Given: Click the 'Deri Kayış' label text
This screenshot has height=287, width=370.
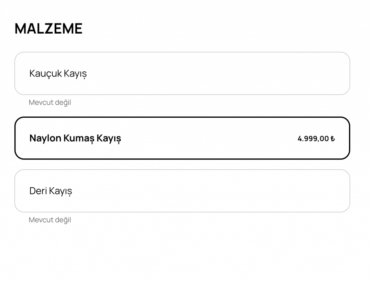Looking at the screenshot, I should [x=51, y=191].
